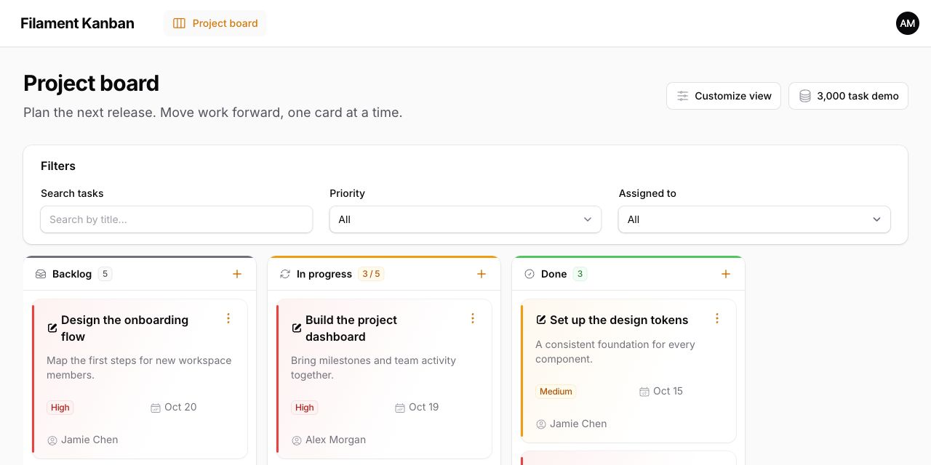The width and height of the screenshot is (931, 465).
Task: Click the Filament Kanban brand link
Action: click(x=77, y=23)
